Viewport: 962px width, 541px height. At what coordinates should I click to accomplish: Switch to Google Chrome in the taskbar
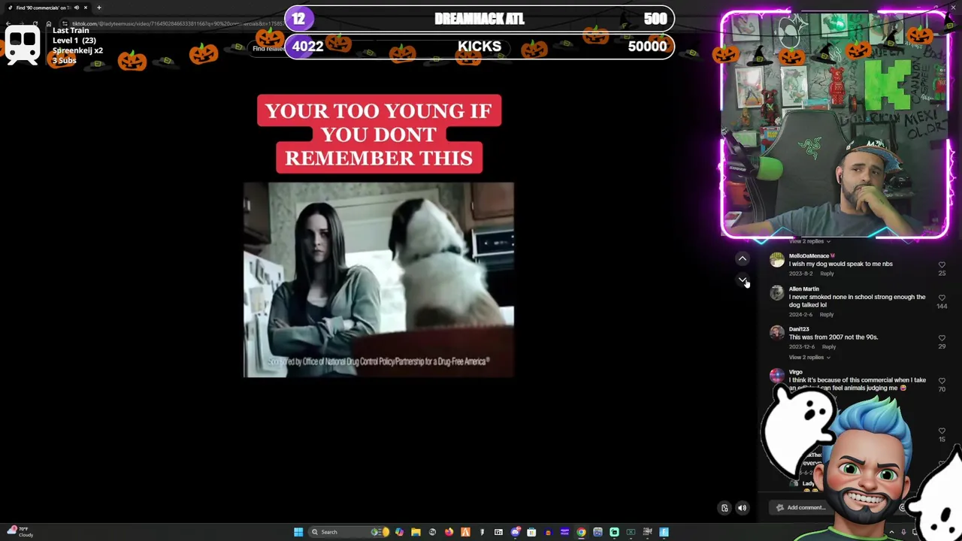click(x=581, y=532)
